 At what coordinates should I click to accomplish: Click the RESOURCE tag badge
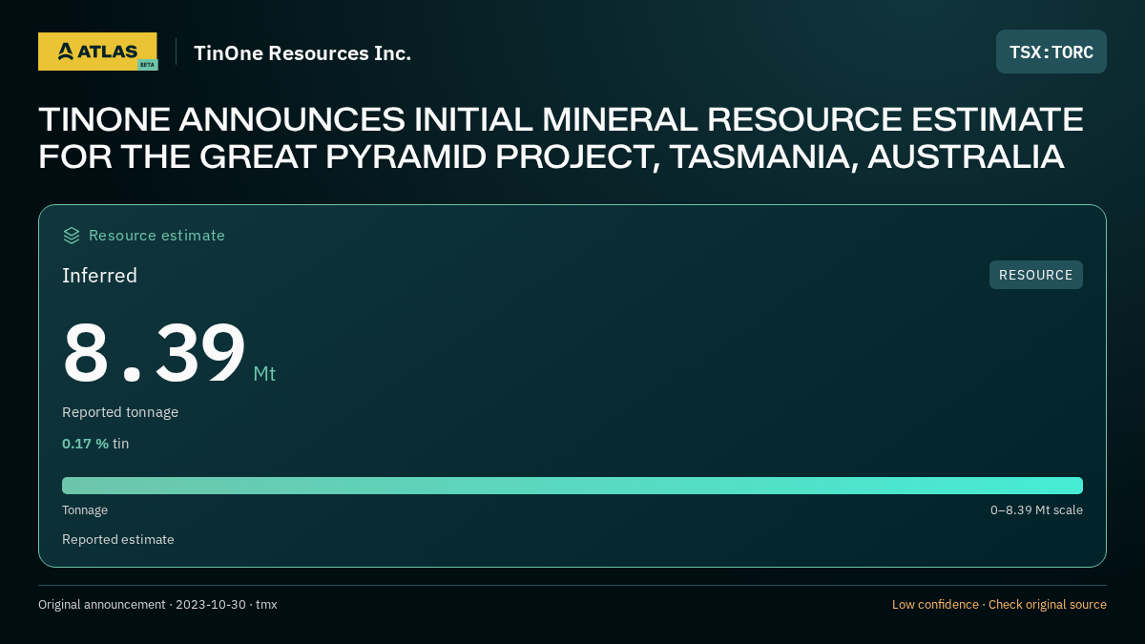(x=1036, y=275)
